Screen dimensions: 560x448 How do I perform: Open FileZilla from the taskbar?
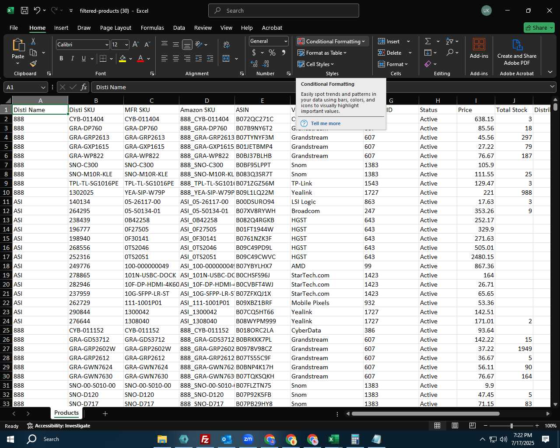click(x=205, y=439)
